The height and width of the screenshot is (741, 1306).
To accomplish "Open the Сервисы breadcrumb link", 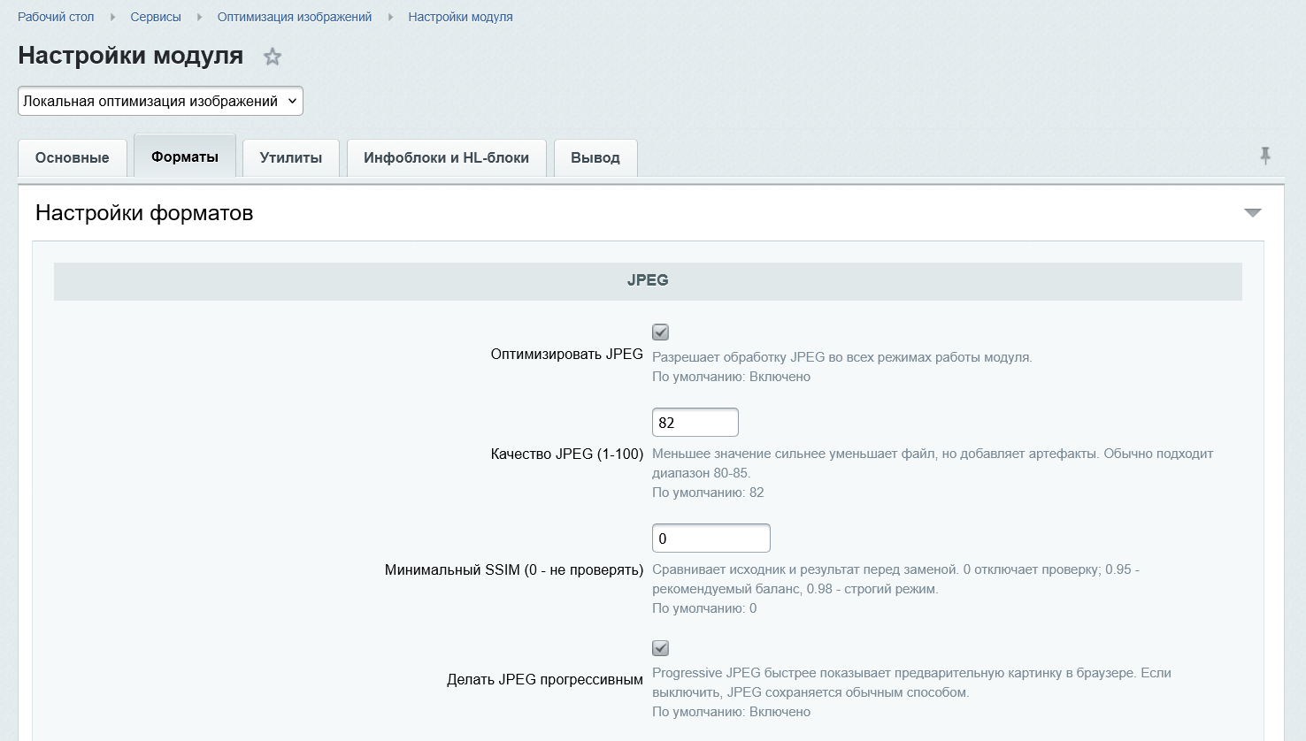I will click(x=156, y=17).
